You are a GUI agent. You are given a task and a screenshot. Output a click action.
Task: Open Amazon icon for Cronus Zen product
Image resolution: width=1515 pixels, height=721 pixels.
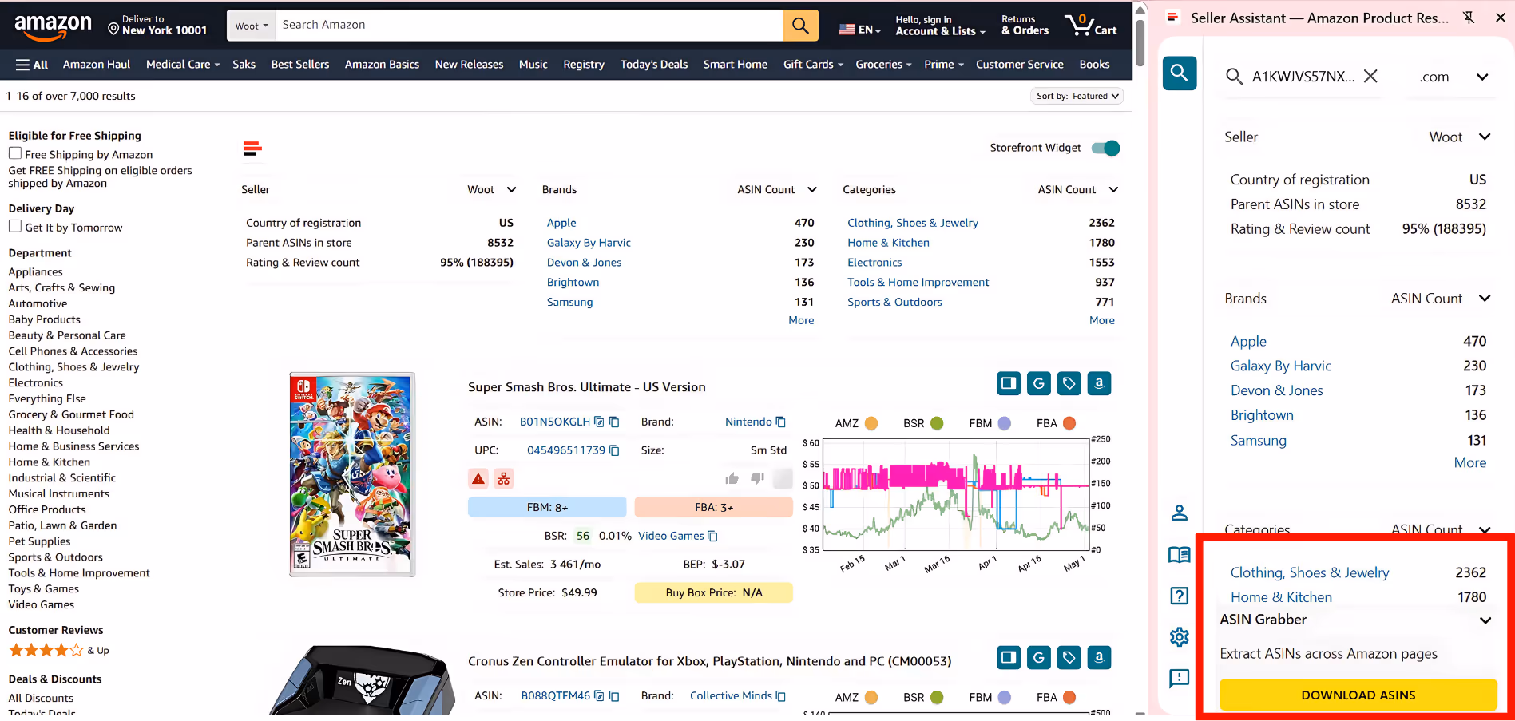pos(1099,657)
